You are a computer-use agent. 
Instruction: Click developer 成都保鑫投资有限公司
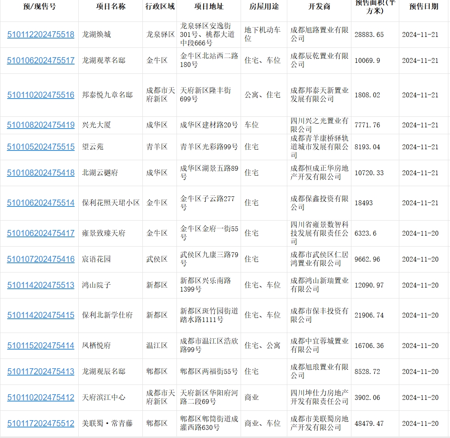tap(319, 203)
